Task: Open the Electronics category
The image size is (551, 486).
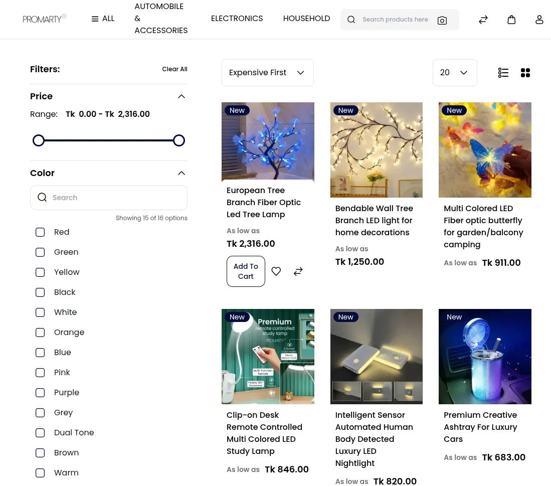Action: tap(237, 19)
